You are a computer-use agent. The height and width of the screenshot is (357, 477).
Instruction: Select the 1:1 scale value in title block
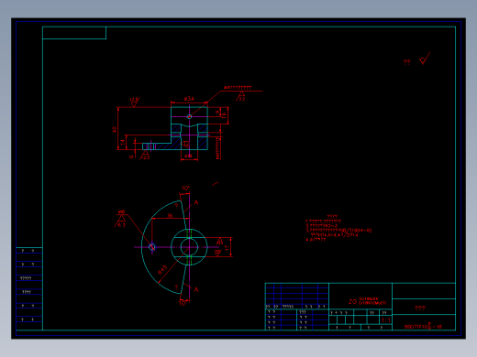[x=385, y=320]
